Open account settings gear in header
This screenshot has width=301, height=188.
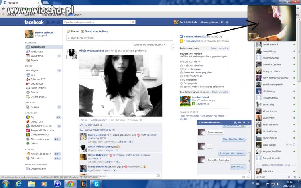click(x=227, y=22)
